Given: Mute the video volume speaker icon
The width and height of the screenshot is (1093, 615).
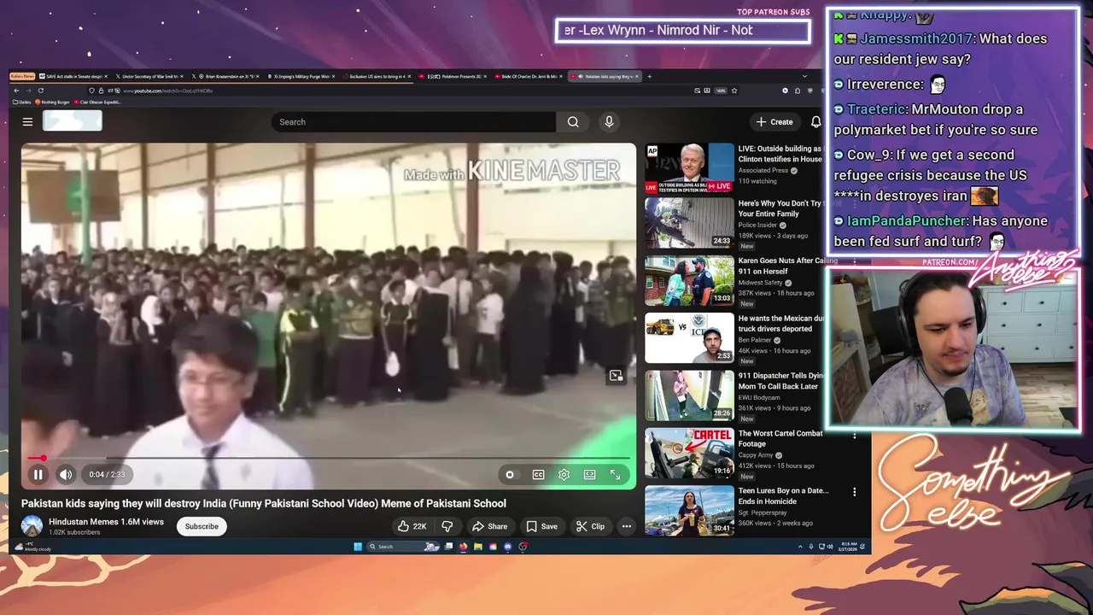Looking at the screenshot, I should [x=66, y=475].
